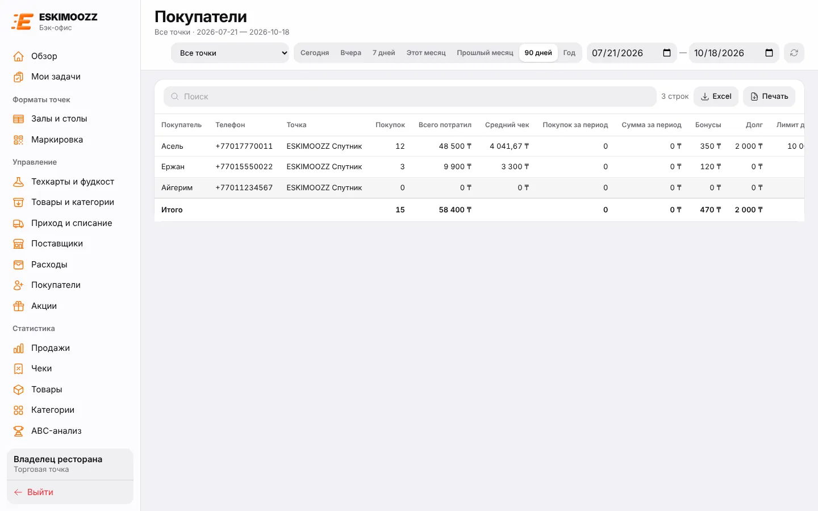
Task: Open Мои задачи clipboard icon
Action: 19,77
